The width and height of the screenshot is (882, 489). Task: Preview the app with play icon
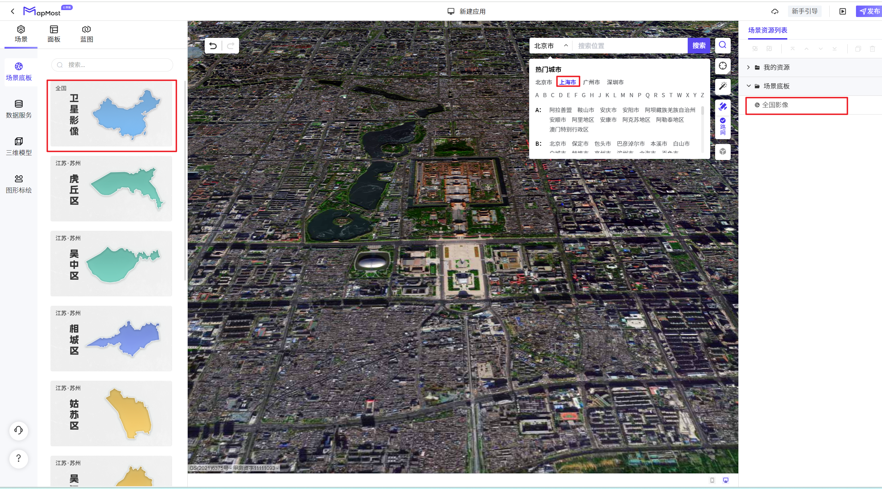(x=842, y=11)
